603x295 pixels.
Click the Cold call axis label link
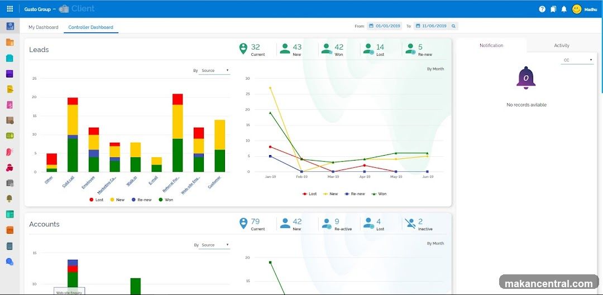[x=69, y=182]
